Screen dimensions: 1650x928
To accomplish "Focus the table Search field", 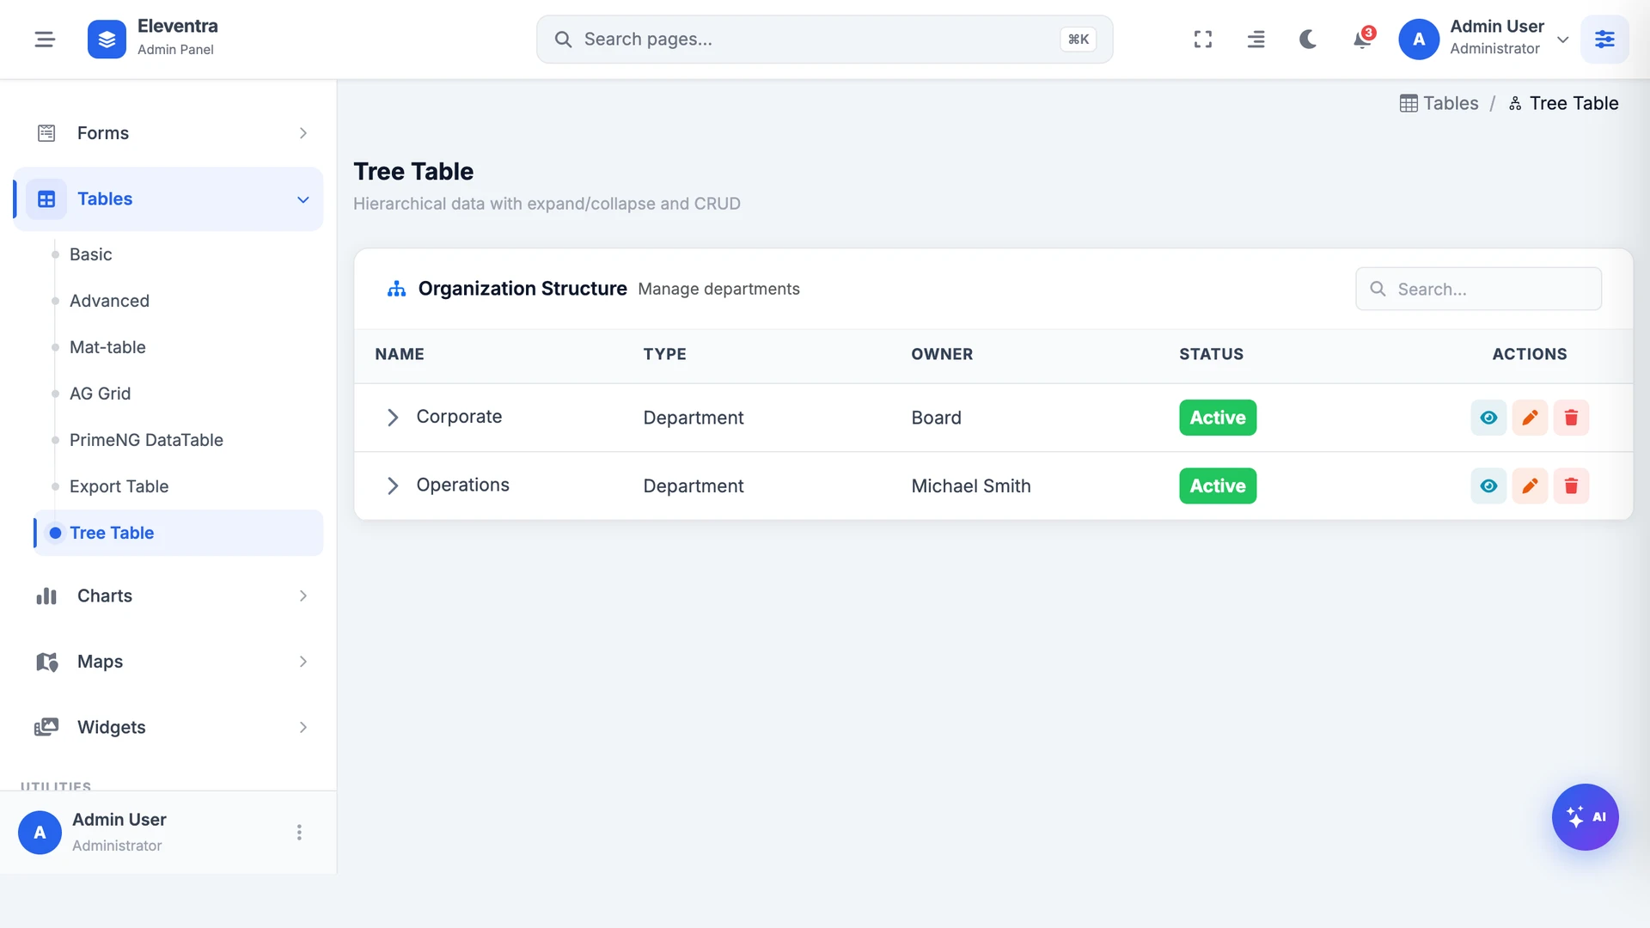I will [x=1478, y=289].
